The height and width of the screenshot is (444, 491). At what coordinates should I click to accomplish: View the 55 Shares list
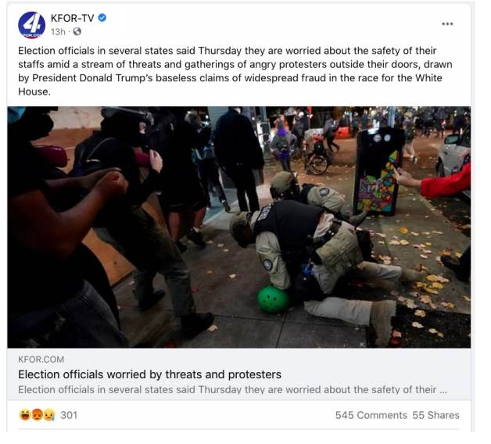point(436,415)
